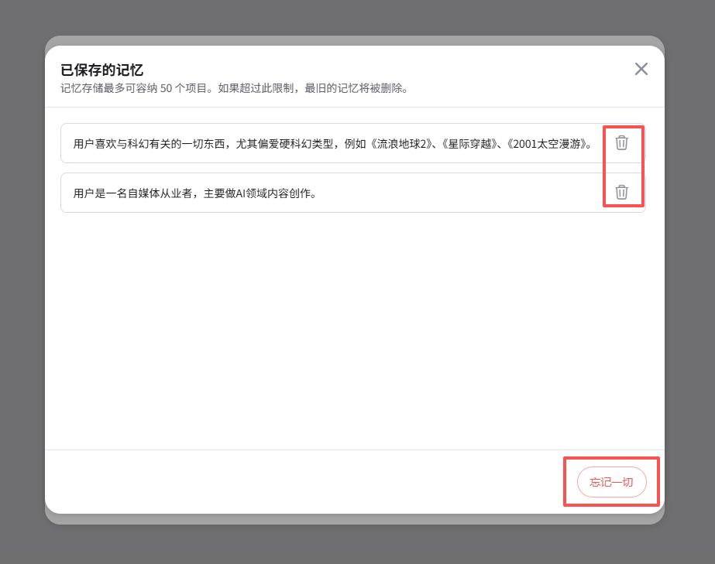715x564 pixels.
Task: Click the red Forget Everything pill button
Action: (611, 481)
